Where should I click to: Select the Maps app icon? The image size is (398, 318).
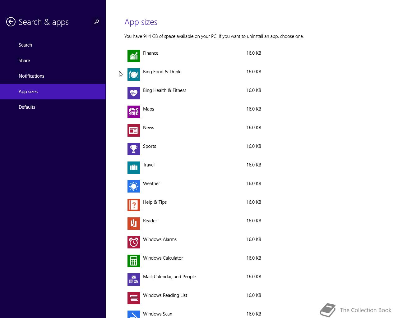point(134,112)
